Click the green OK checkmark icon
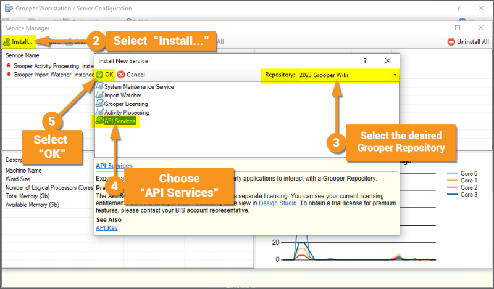The width and height of the screenshot is (494, 289). (x=99, y=75)
